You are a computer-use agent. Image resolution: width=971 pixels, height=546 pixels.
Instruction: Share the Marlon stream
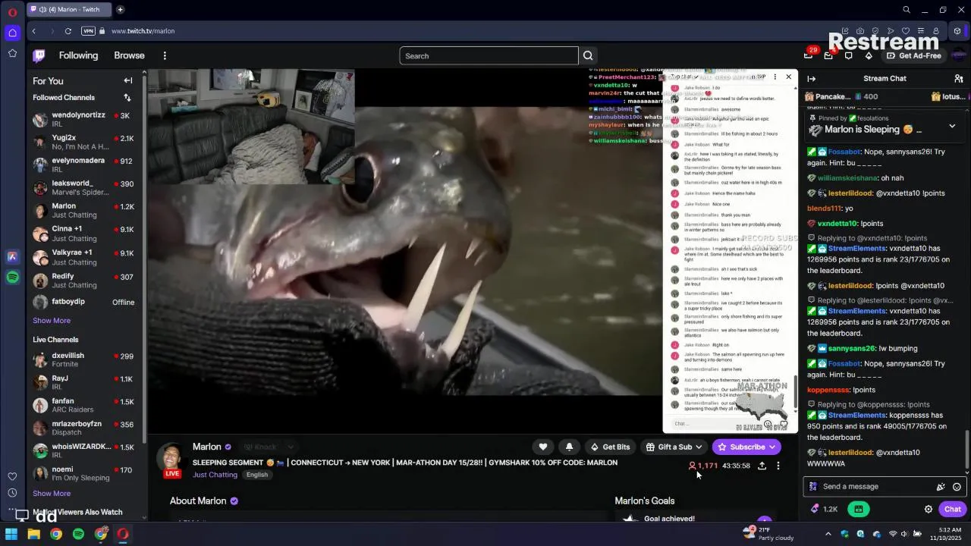762,466
